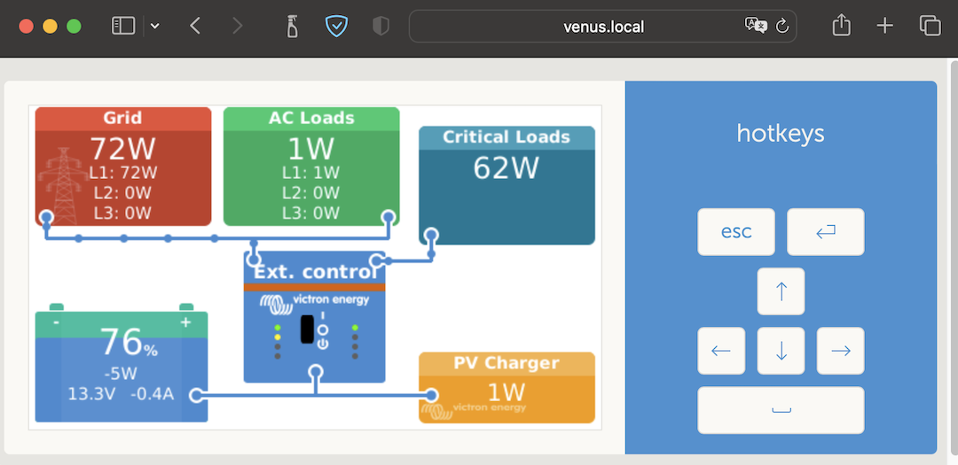The image size is (958, 465).
Task: Toggle the Safari sidebar
Action: tap(122, 26)
